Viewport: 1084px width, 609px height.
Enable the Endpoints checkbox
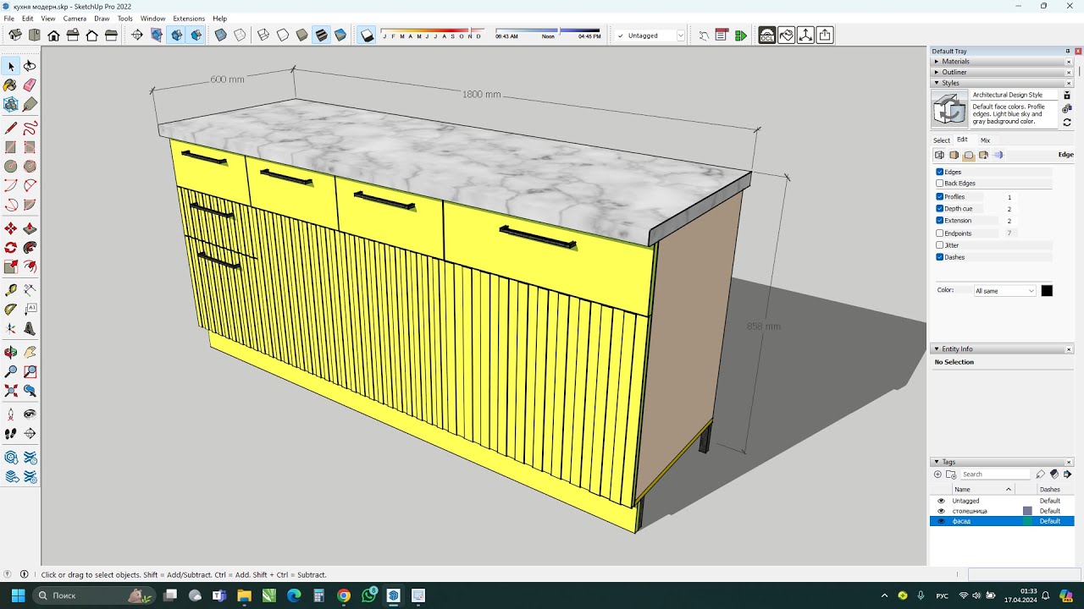pyautogui.click(x=939, y=233)
